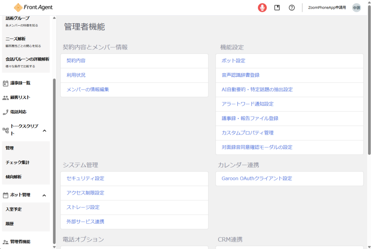Open the help question mark icon

click(x=292, y=8)
